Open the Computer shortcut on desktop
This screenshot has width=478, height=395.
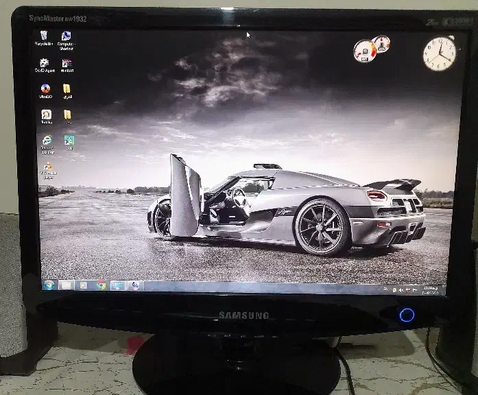pyautogui.click(x=67, y=38)
